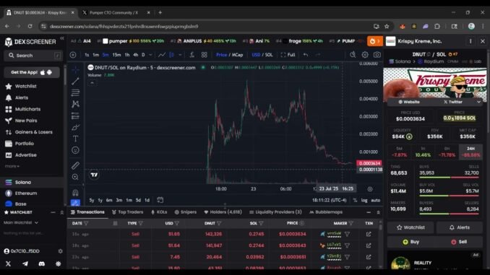Open the indicators button in chart toolbar

tap(192, 55)
